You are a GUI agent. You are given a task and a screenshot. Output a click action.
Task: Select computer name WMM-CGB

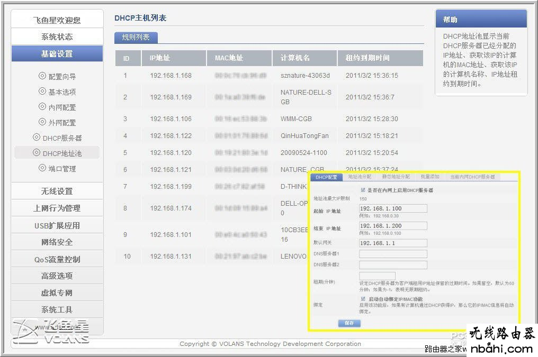[296, 119]
